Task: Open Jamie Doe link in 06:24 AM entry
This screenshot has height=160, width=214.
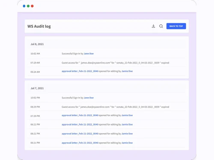Action: [x=127, y=71]
